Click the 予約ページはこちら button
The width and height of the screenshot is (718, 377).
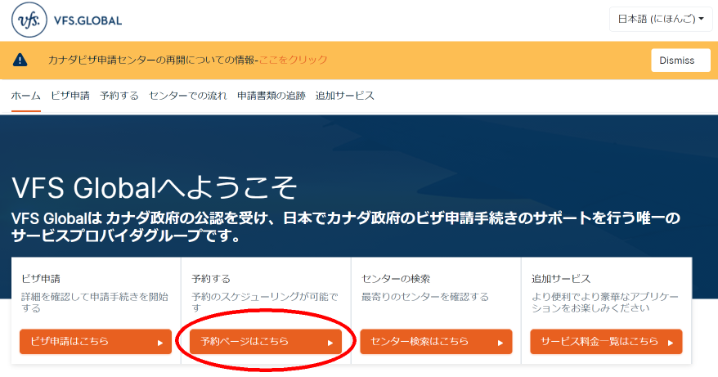click(x=266, y=342)
